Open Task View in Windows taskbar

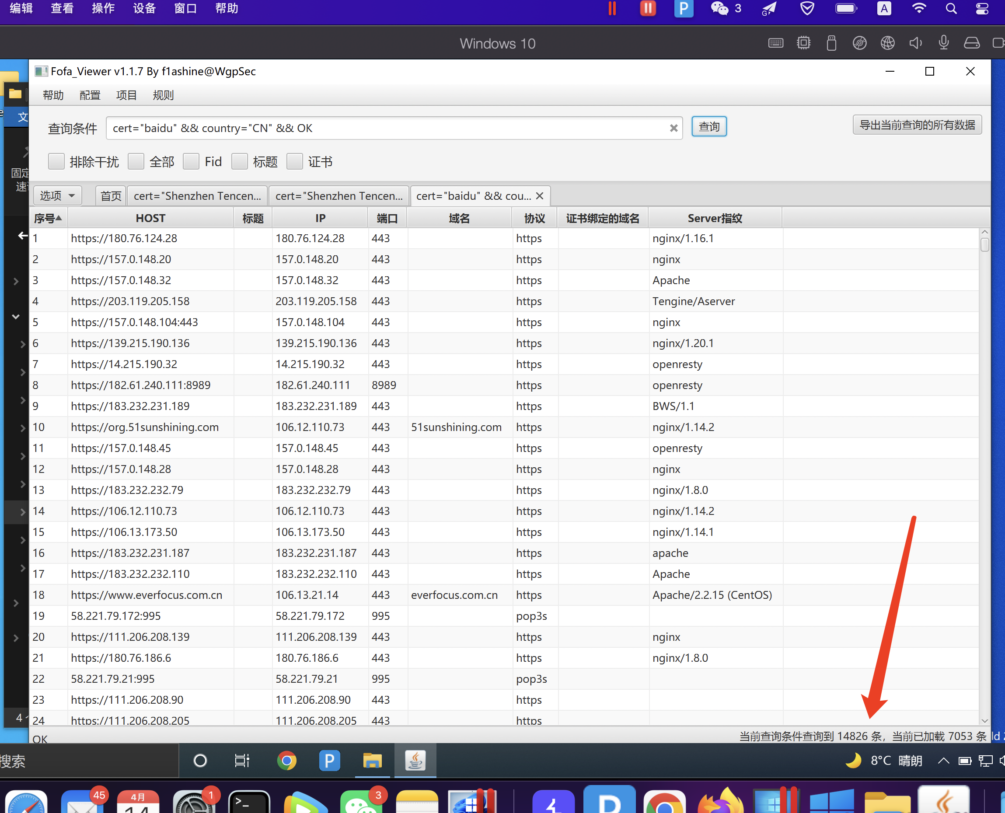242,761
